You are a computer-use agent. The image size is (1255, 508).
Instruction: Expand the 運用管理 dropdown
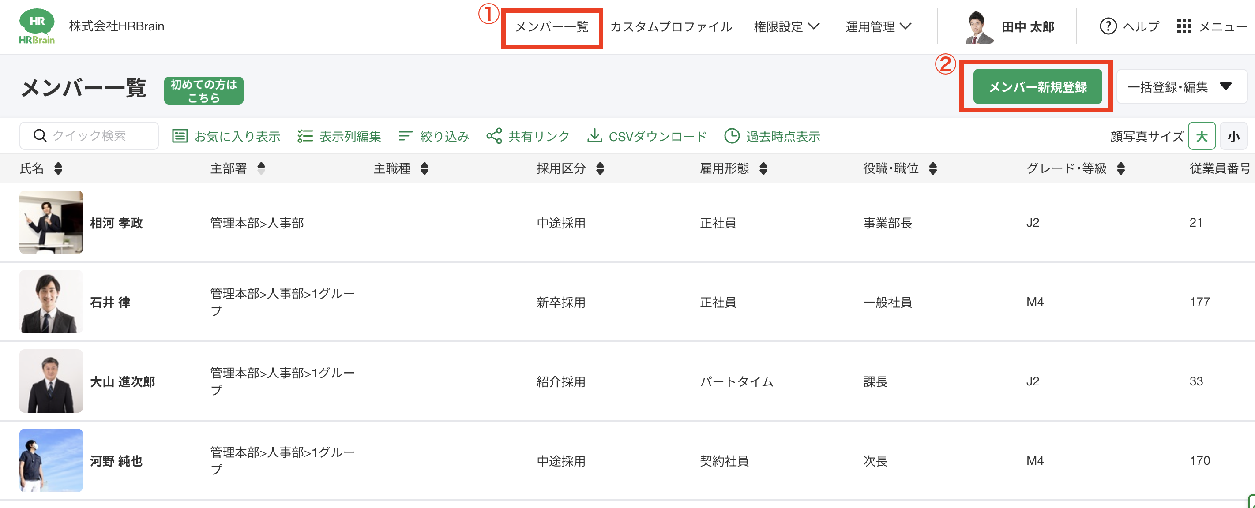coord(878,26)
